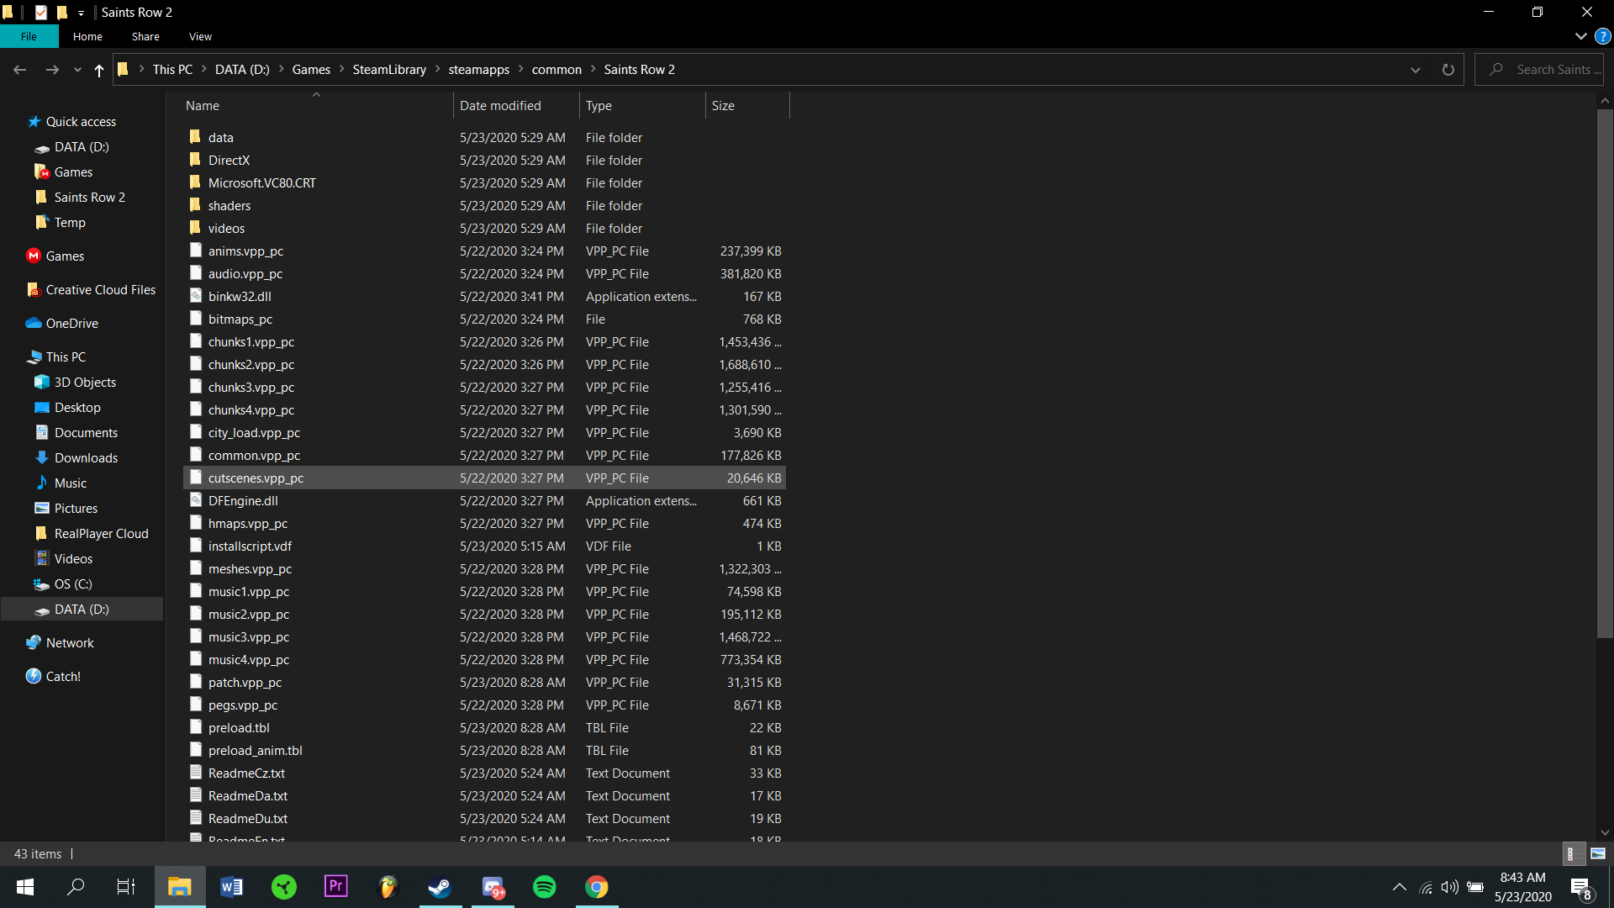The width and height of the screenshot is (1614, 908).
Task: Click 'This PC' in the address breadcrumb
Action: coord(172,70)
